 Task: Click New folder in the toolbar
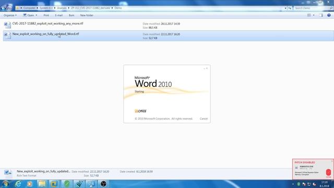pos(87,15)
